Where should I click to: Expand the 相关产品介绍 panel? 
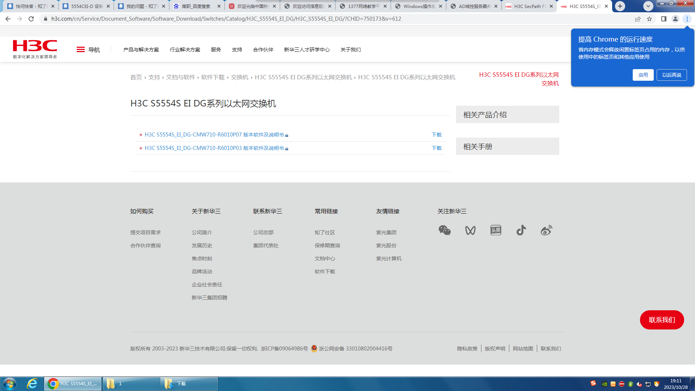[x=507, y=115]
